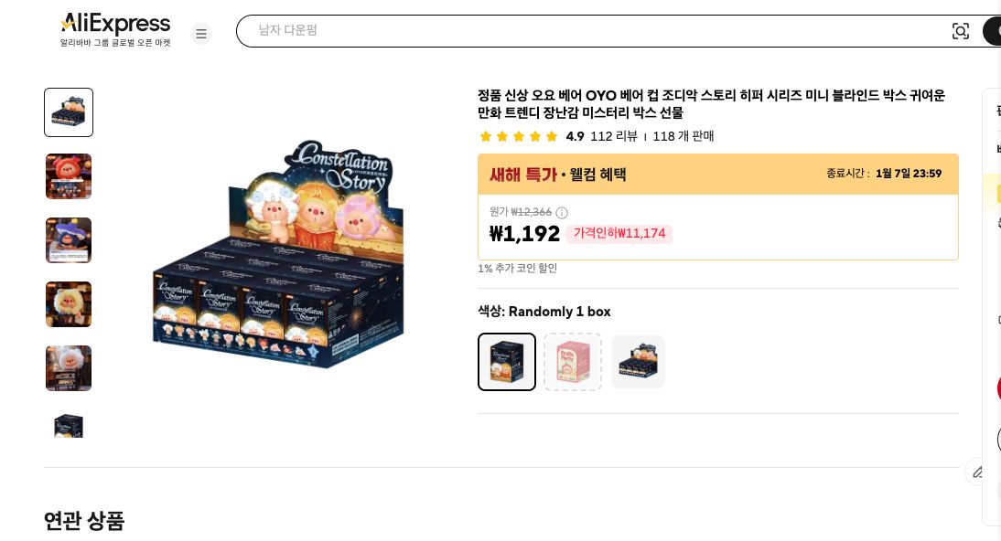Click the AliExpress logo
Screen dimensions: 1001x541
(x=114, y=25)
